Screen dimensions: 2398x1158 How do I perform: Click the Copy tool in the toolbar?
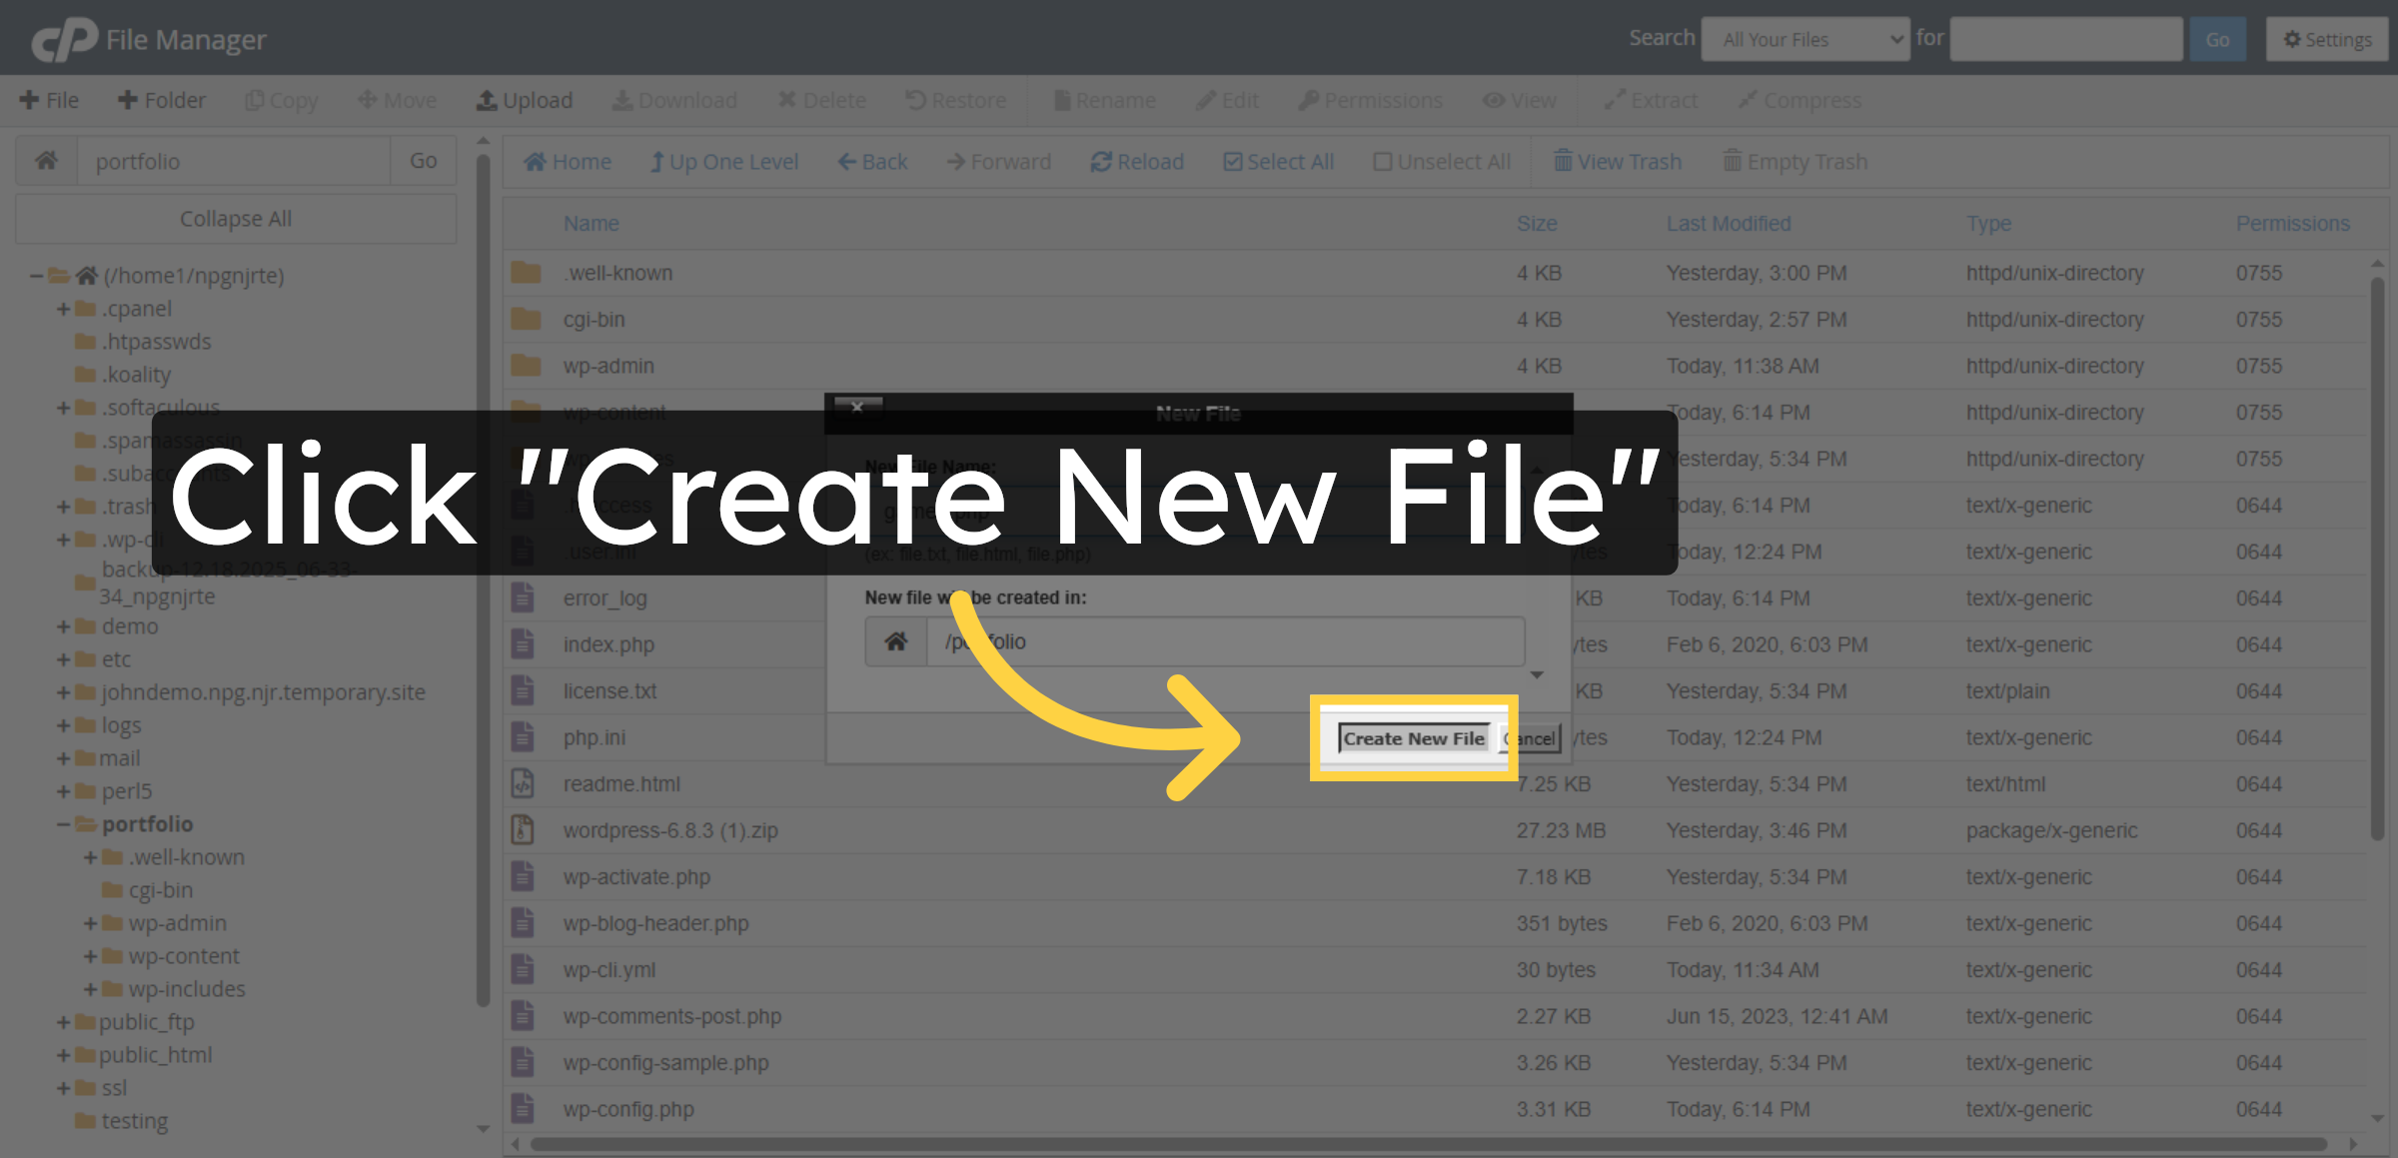coord(281,100)
